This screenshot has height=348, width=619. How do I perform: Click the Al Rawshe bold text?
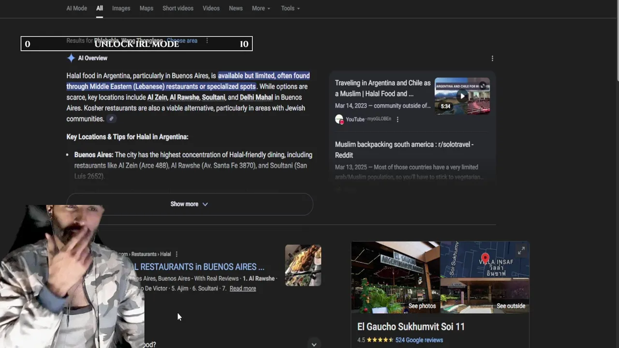click(x=184, y=97)
